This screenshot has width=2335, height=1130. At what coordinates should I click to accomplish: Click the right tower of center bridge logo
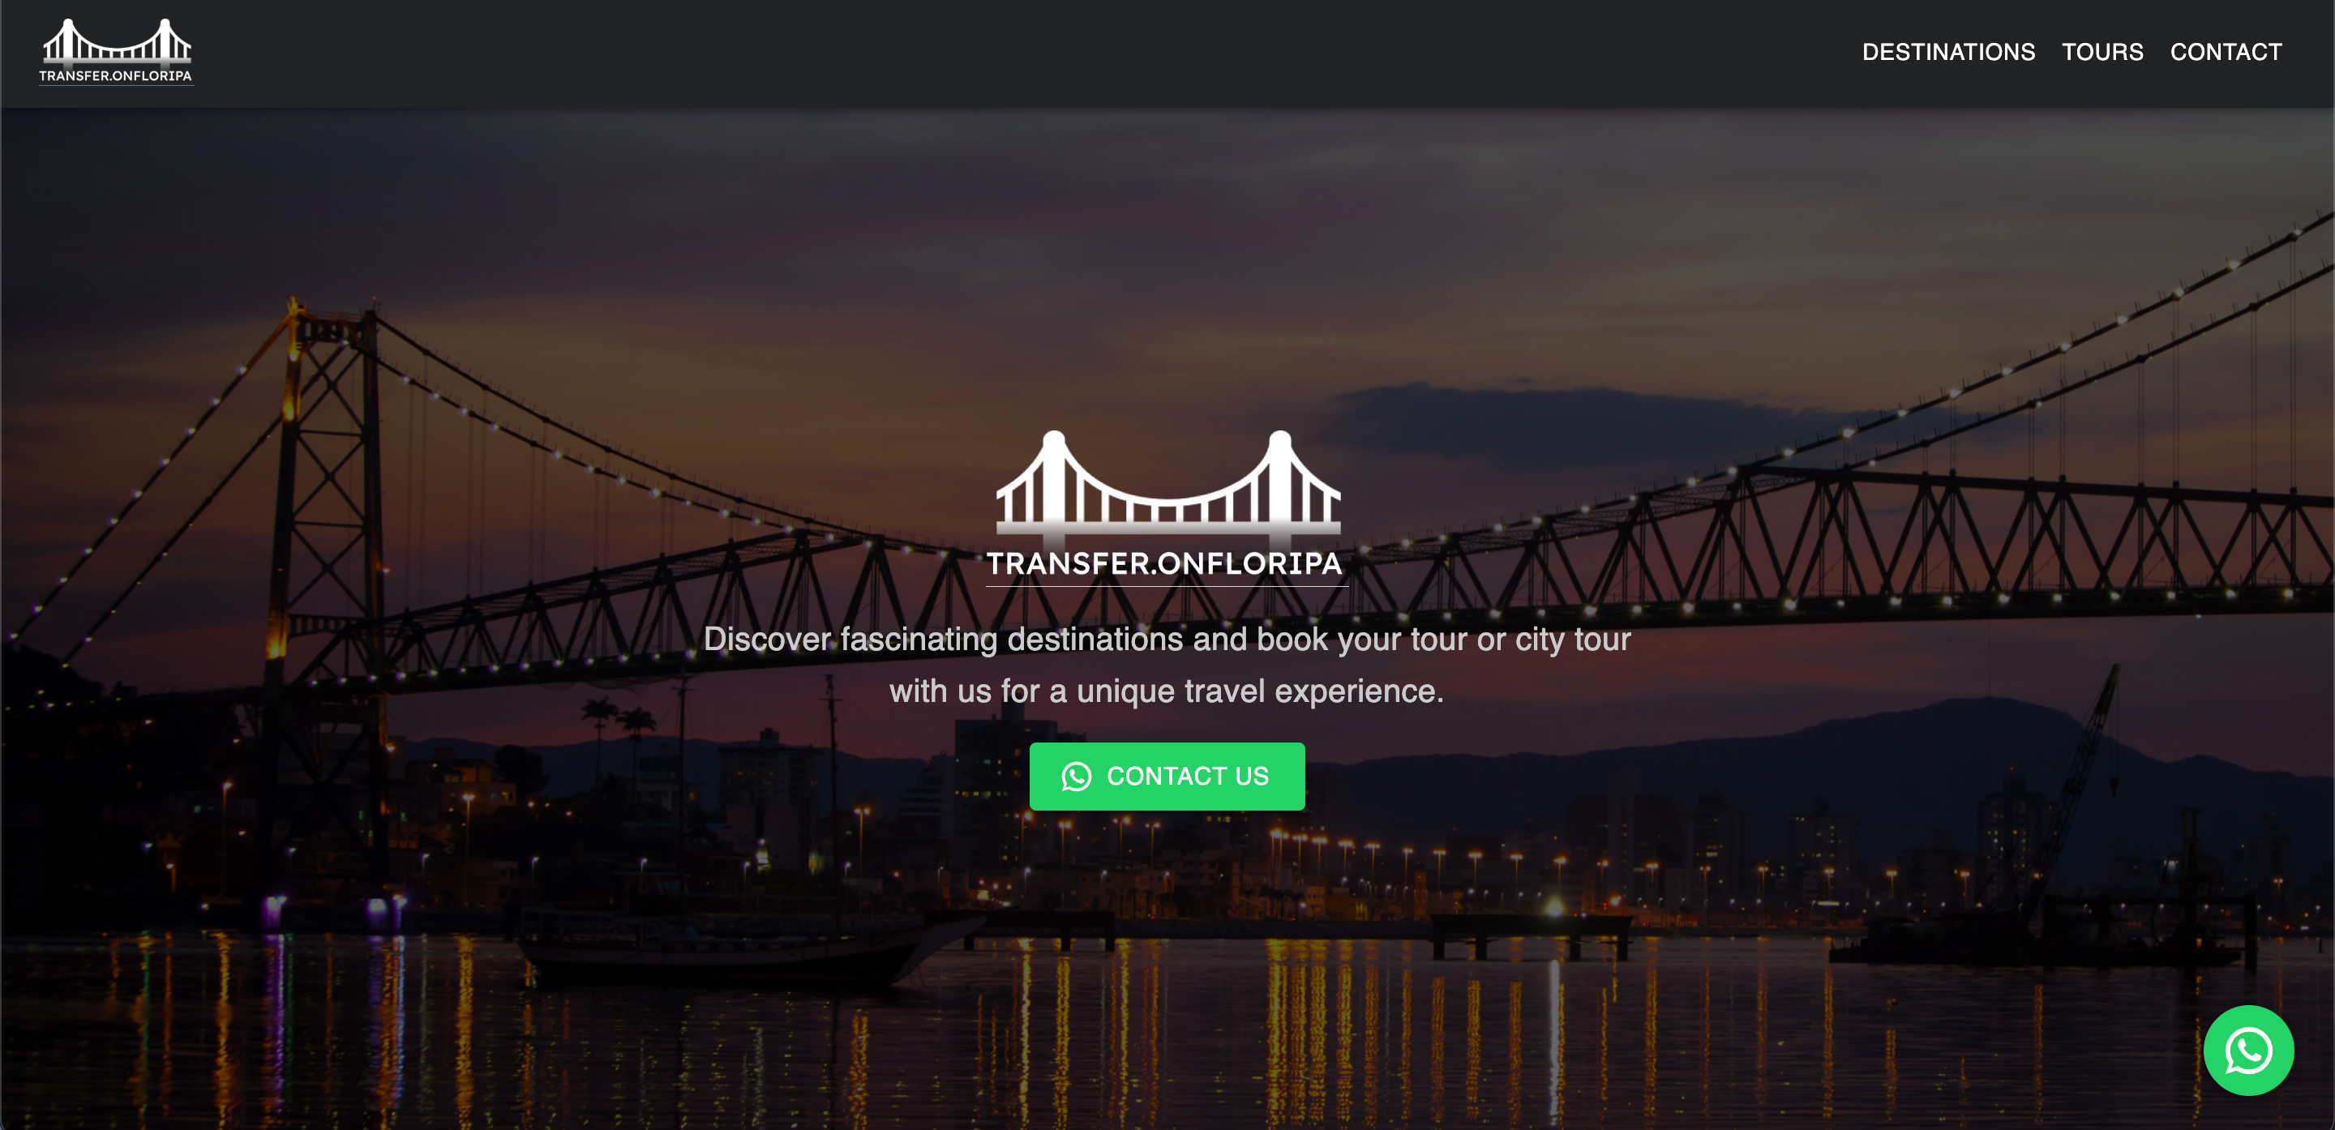1279,476
